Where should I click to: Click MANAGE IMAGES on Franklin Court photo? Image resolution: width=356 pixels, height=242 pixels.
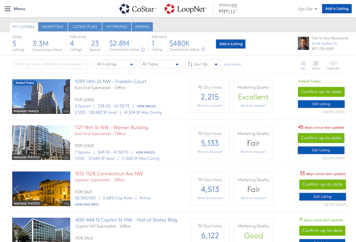click(26, 111)
